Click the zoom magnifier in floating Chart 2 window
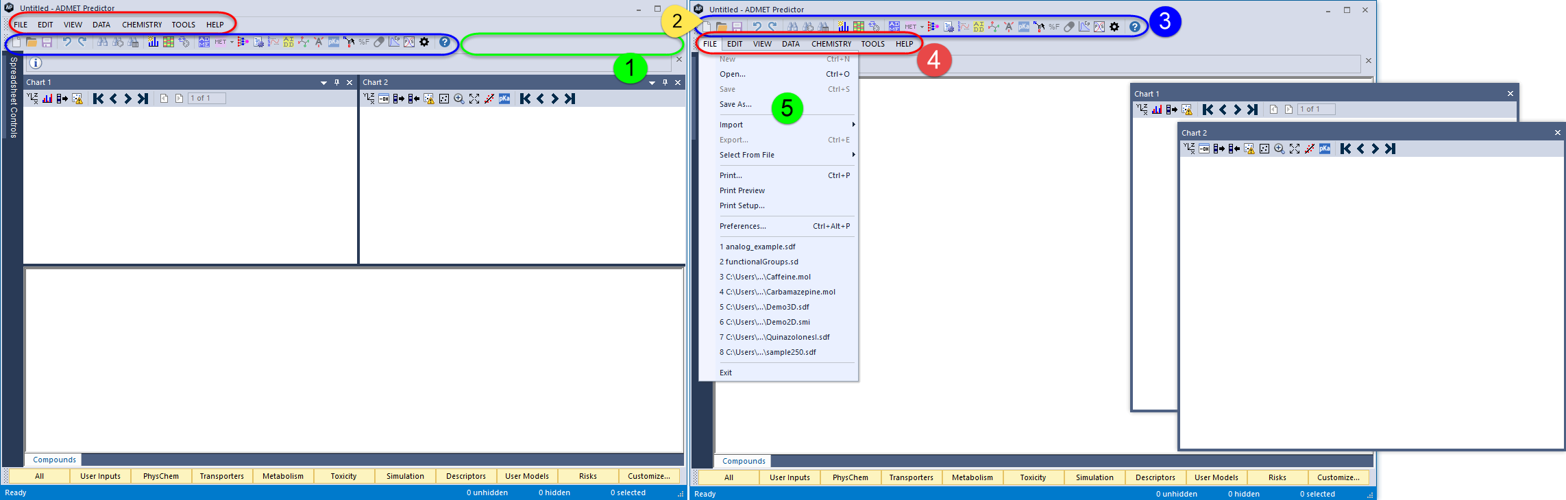The height and width of the screenshot is (500, 1566). pyautogui.click(x=1279, y=149)
